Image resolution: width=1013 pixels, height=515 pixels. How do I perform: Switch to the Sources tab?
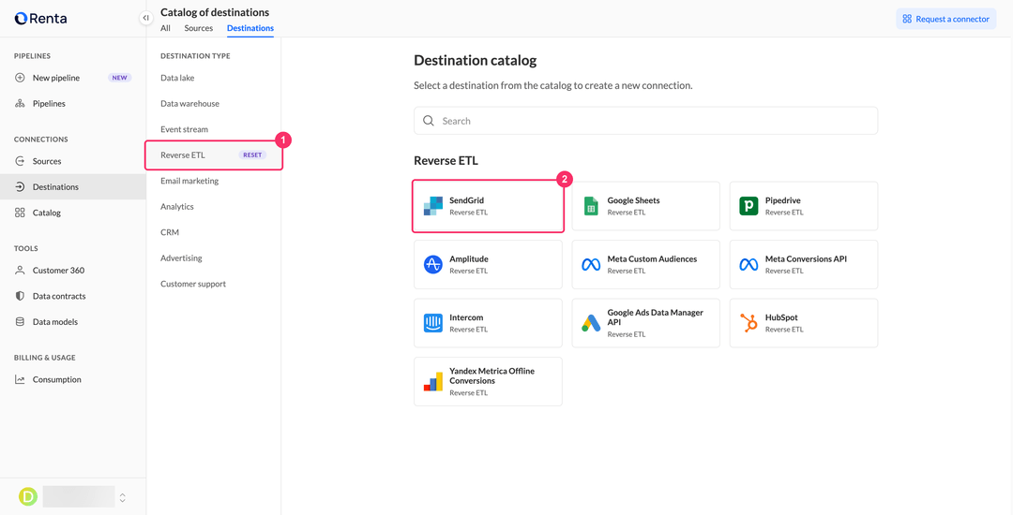point(198,28)
